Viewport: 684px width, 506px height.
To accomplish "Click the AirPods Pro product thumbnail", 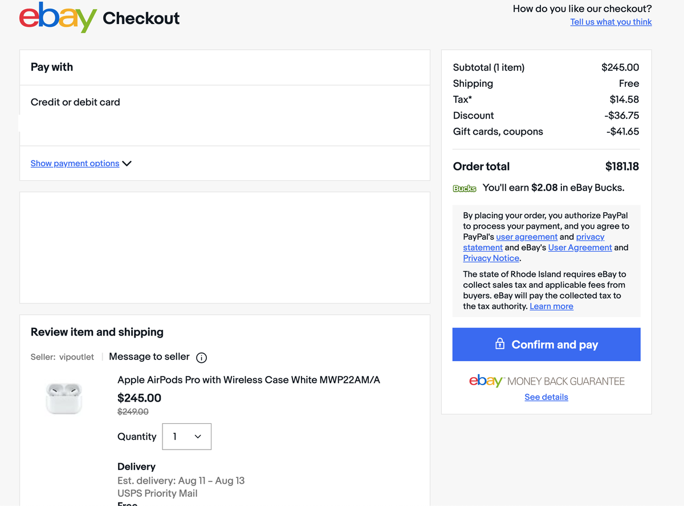I will [x=64, y=398].
